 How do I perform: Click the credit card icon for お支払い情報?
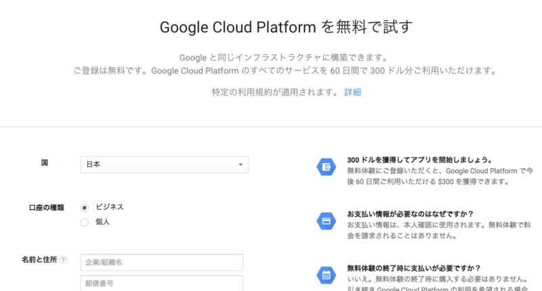coord(327,221)
